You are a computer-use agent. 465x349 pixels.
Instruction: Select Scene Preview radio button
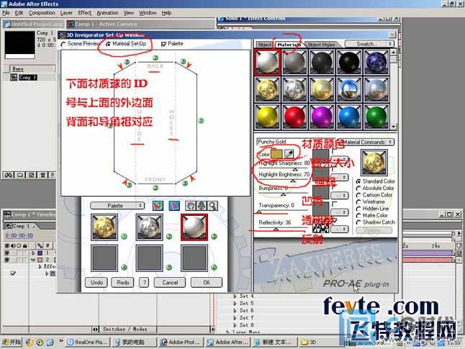(x=63, y=44)
